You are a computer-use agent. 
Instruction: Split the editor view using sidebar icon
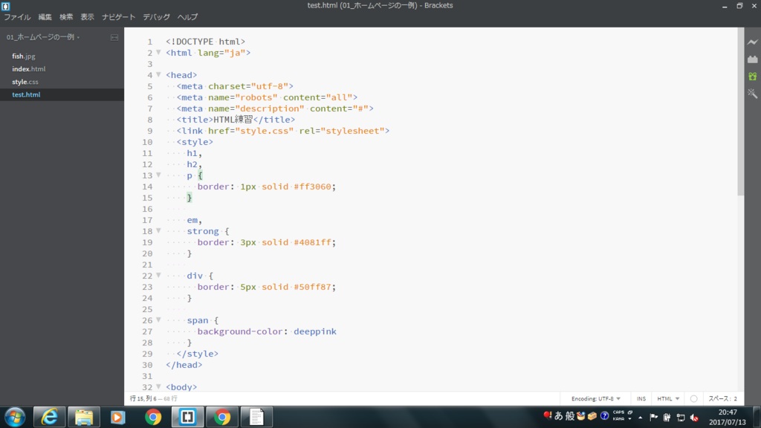[114, 37]
